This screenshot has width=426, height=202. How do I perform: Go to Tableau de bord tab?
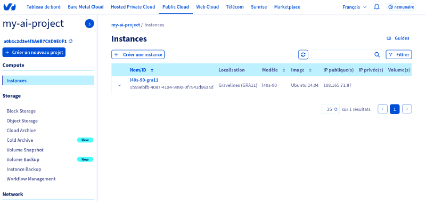click(44, 7)
